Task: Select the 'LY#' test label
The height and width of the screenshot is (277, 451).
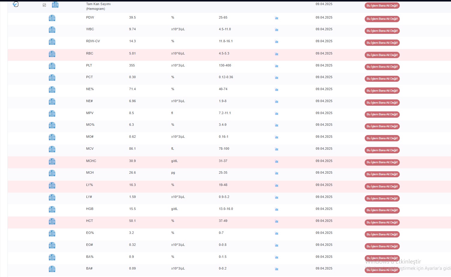Action: click(89, 197)
